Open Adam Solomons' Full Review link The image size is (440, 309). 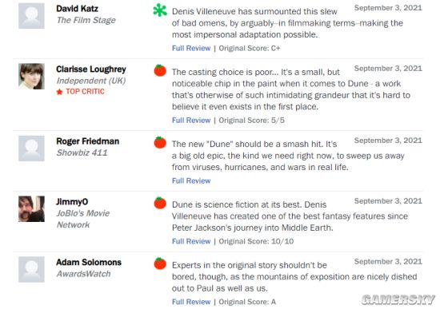(x=191, y=302)
